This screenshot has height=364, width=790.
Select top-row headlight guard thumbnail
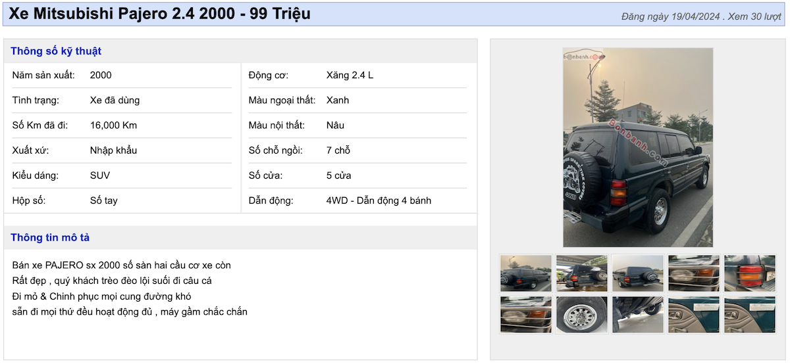click(693, 273)
